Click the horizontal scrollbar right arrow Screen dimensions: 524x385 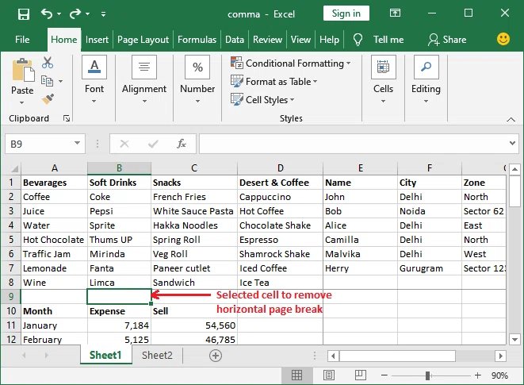point(500,356)
